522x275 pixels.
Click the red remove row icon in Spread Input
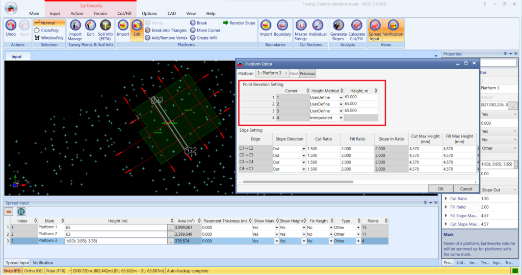[9, 212]
